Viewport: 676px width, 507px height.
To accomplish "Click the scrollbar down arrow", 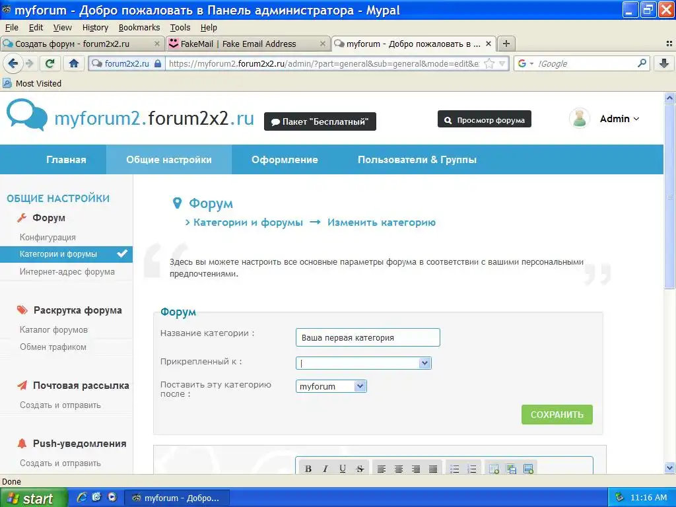I will pos(669,467).
